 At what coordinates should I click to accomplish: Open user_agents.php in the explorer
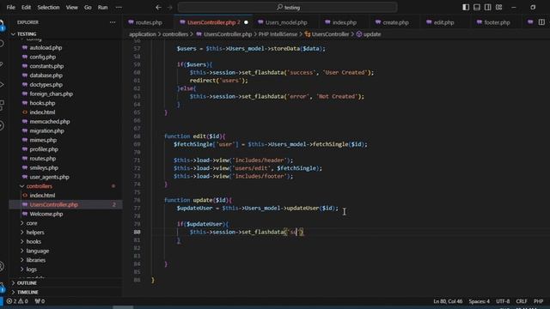tap(49, 177)
